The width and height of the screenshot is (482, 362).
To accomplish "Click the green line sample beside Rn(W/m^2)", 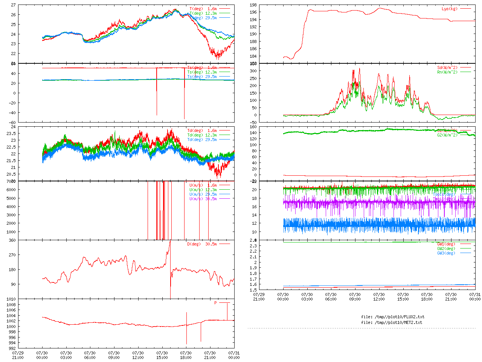I will [x=465, y=72].
